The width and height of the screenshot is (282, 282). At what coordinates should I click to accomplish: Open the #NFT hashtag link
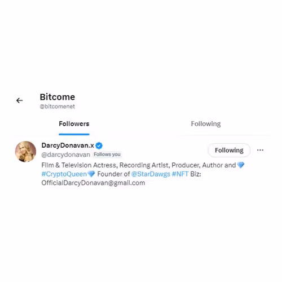[x=180, y=174]
